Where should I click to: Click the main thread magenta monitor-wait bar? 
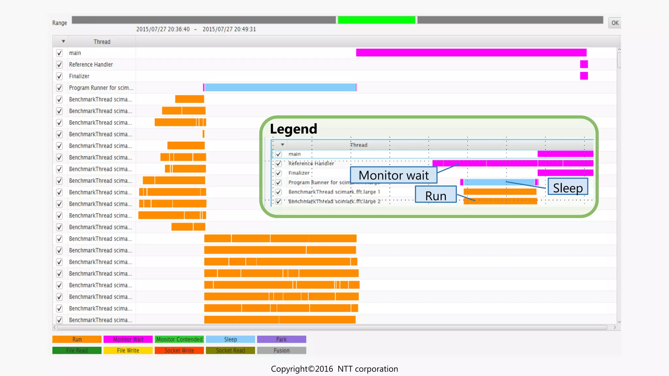pos(471,53)
